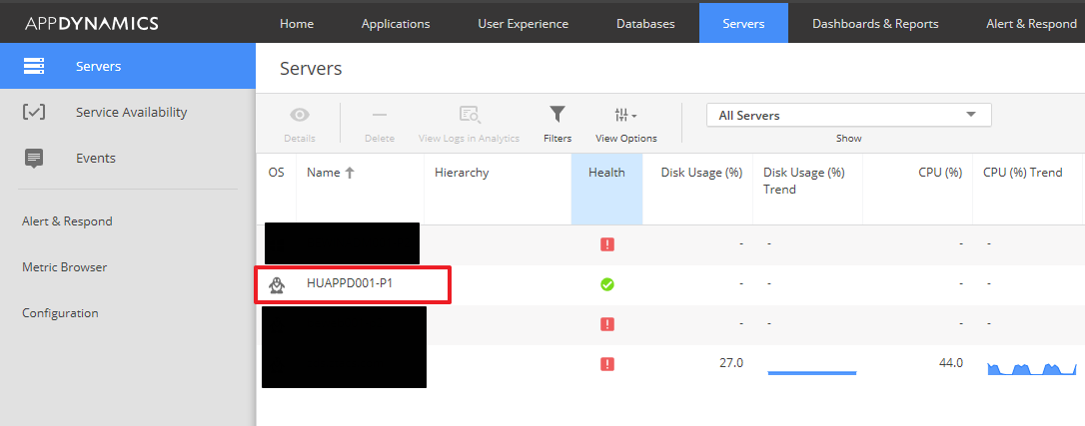Click the Events speech bubble icon
Viewport: 1085px width, 426px height.
(34, 158)
